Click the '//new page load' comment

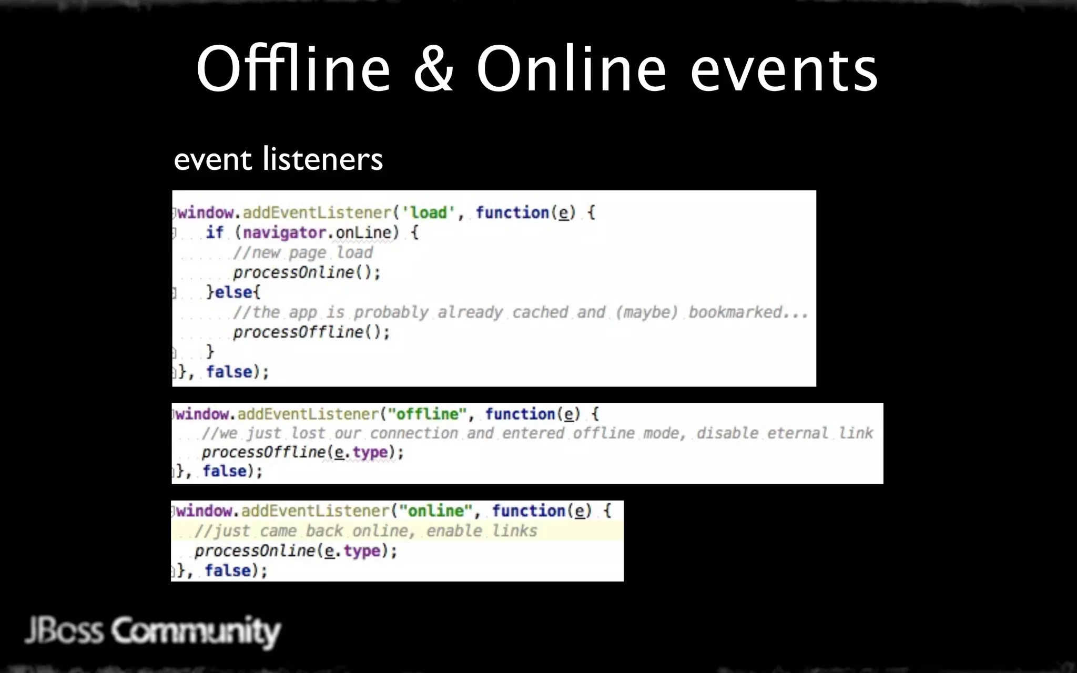click(303, 252)
